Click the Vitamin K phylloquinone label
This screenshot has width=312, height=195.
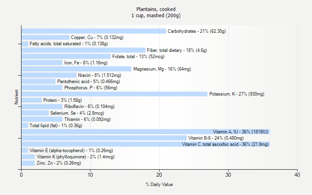(x=75, y=157)
